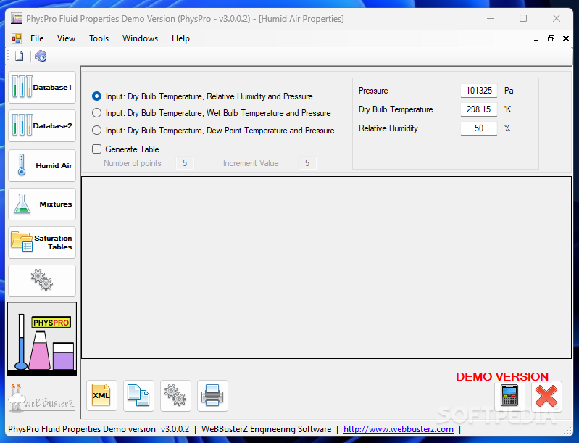The width and height of the screenshot is (579, 443).
Task: Click the copy documents button
Action: click(x=138, y=396)
